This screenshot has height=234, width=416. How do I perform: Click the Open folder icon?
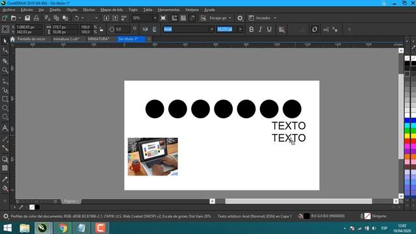(14, 18)
